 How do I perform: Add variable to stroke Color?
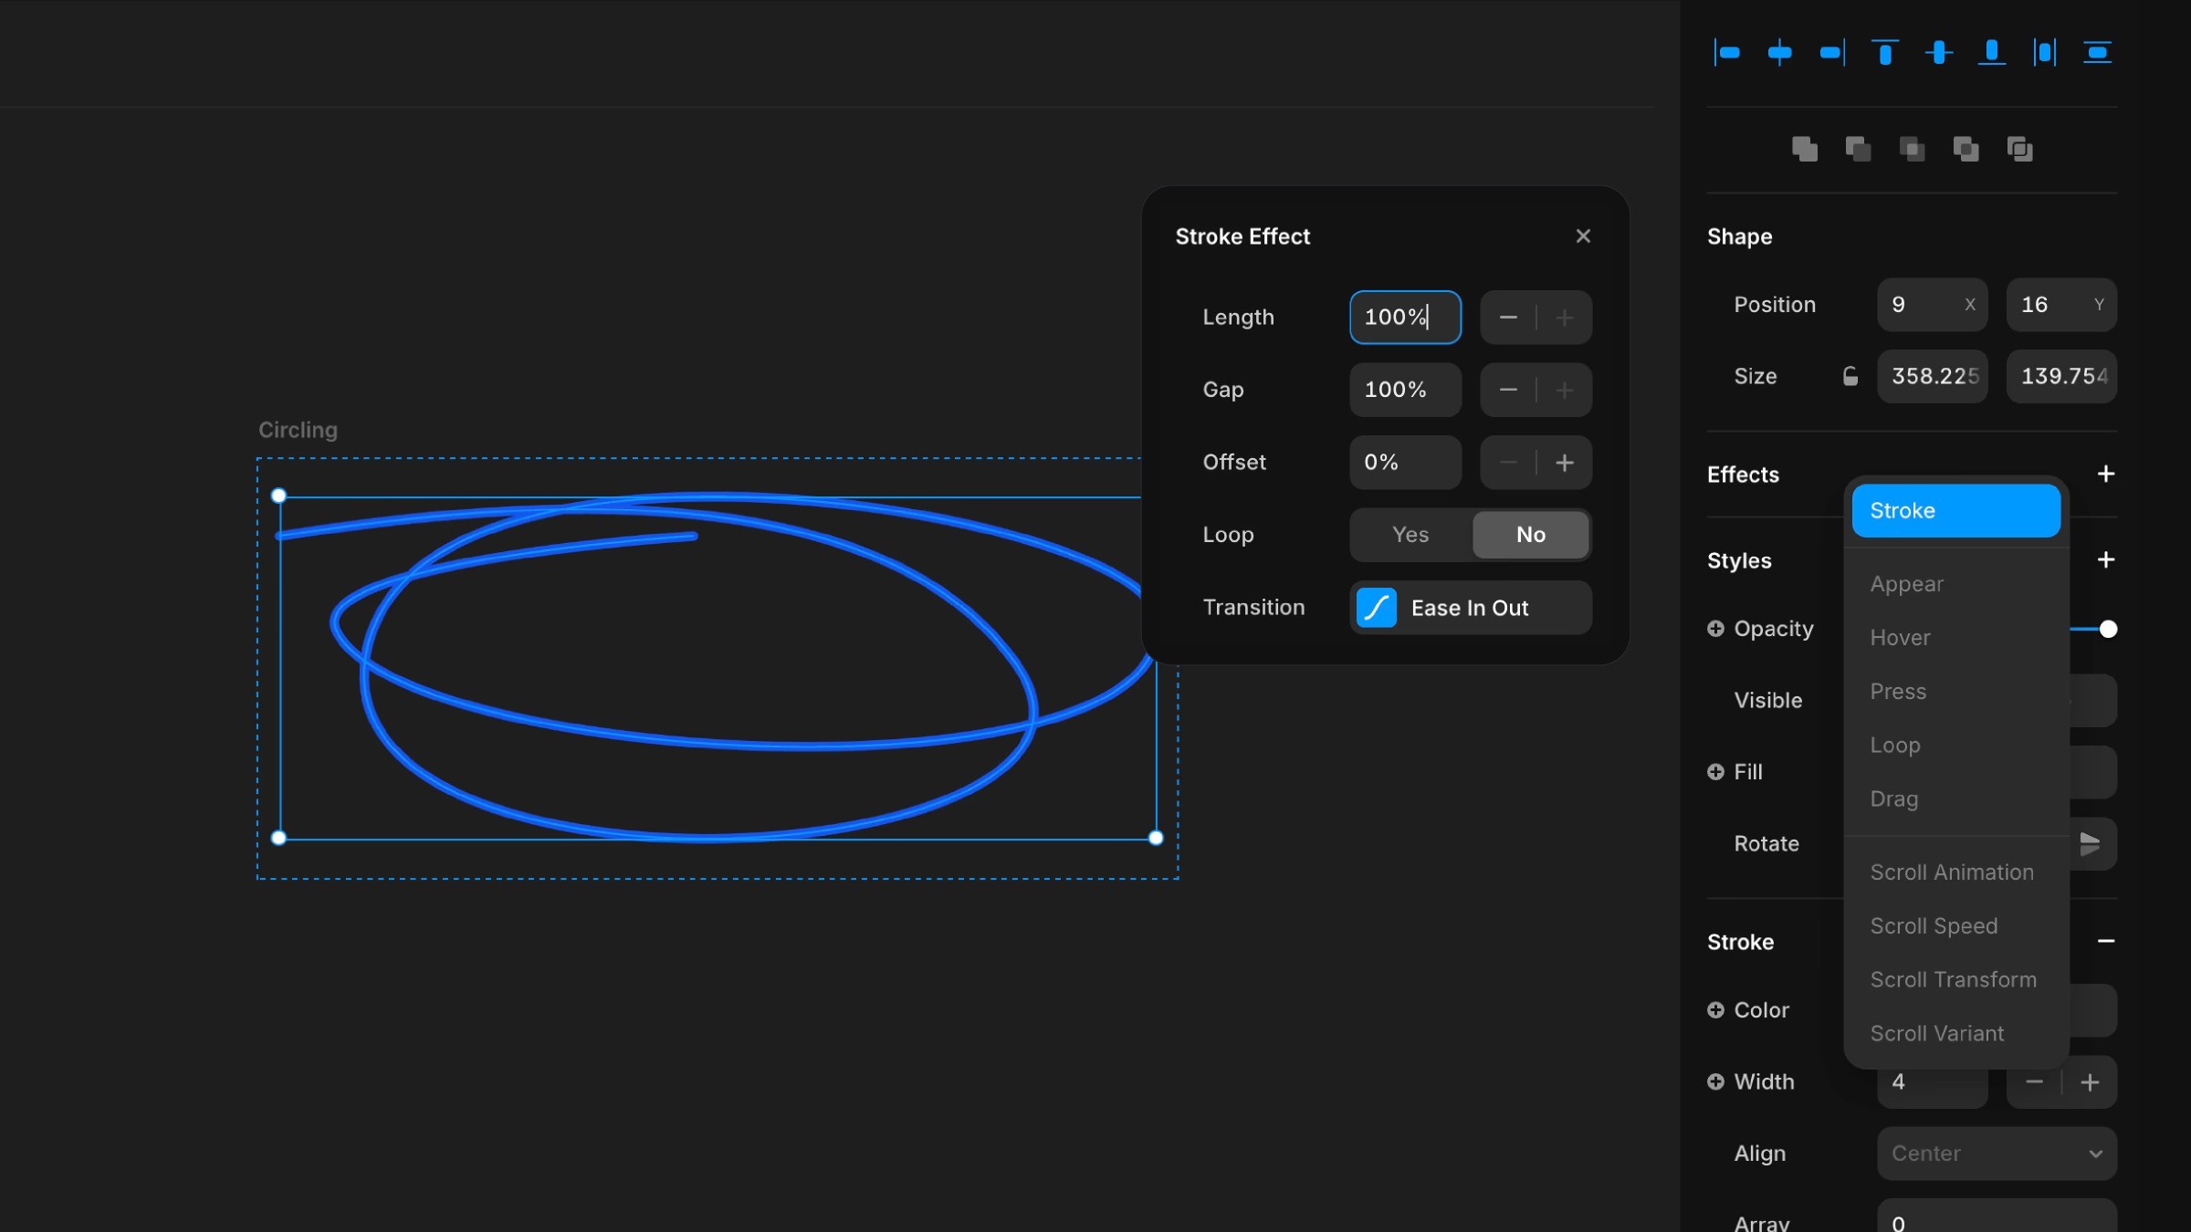click(1715, 1010)
